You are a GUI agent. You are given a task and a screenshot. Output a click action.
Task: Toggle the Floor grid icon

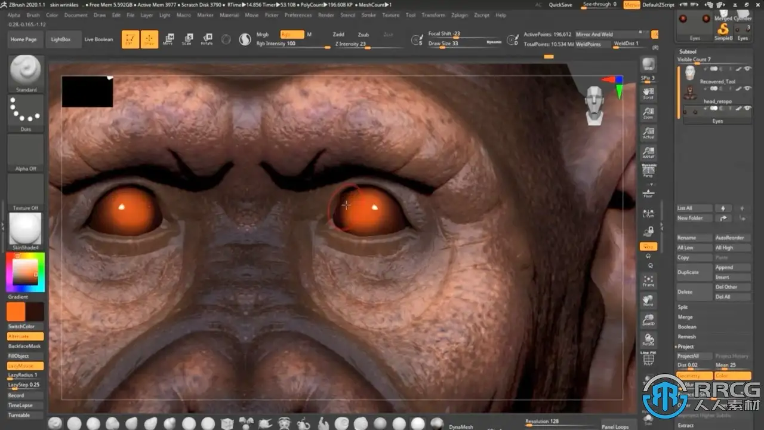648,192
